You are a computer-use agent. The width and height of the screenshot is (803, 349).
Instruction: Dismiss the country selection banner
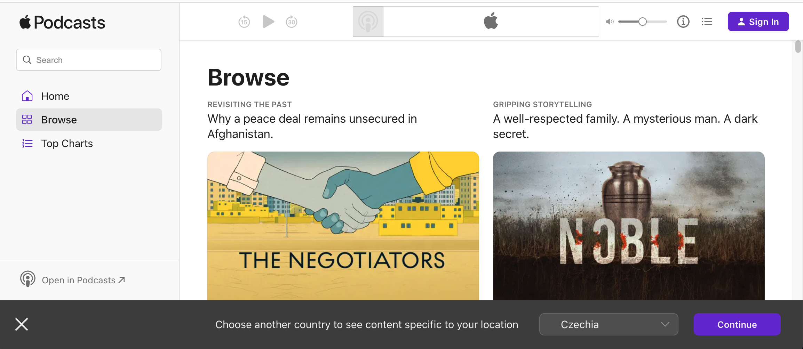click(x=22, y=324)
